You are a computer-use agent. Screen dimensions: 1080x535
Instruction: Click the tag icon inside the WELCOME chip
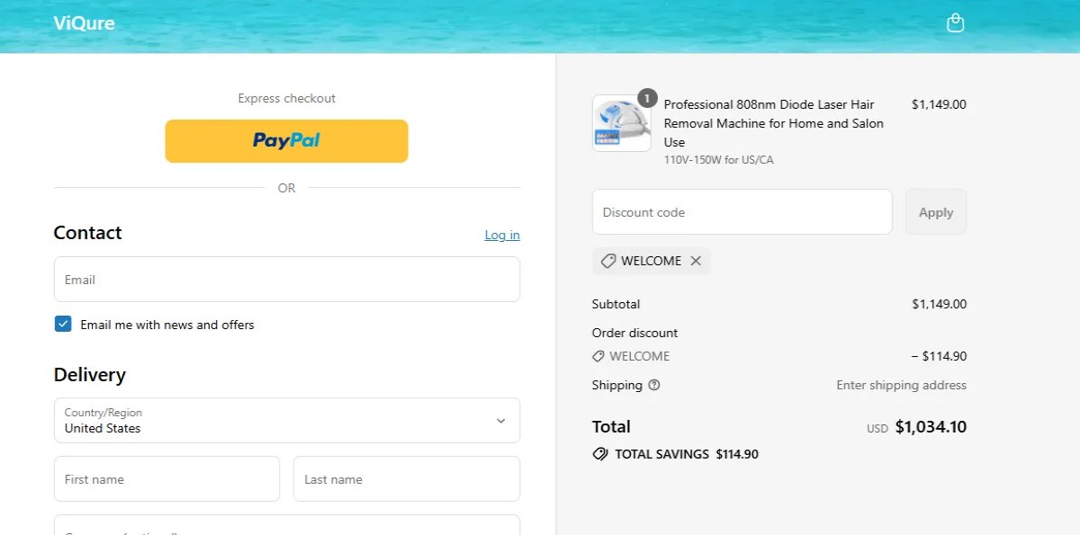[x=607, y=261]
